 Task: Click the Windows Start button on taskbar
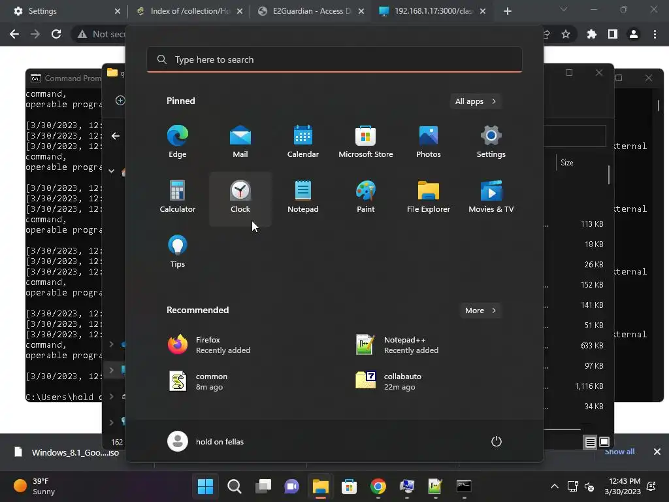coord(205,486)
